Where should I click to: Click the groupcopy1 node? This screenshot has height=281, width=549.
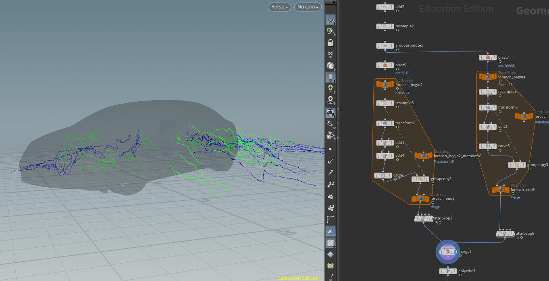(x=420, y=179)
